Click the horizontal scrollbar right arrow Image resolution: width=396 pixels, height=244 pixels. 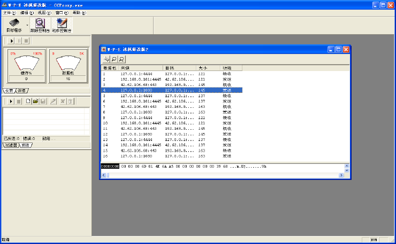[341, 175]
